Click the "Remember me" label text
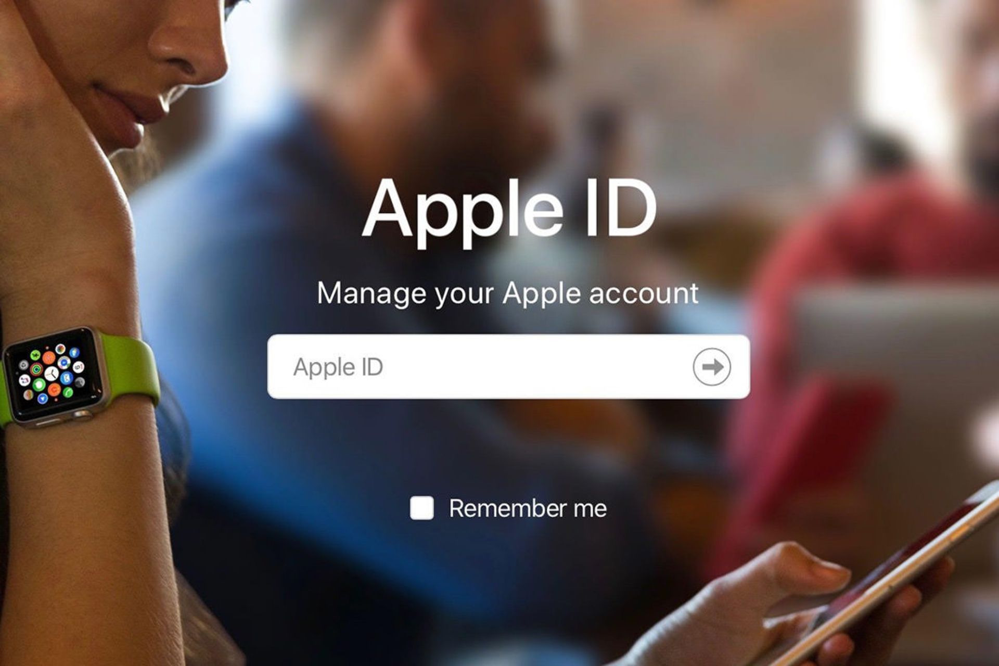Screen dimensions: 999x666 click(528, 508)
